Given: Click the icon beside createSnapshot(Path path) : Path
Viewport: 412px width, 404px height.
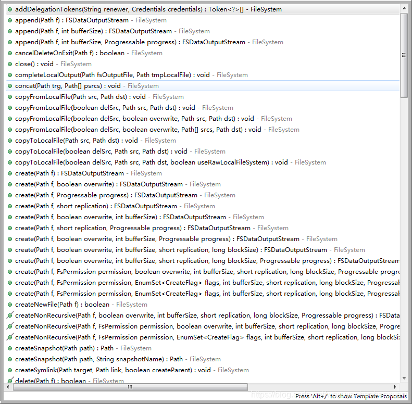Looking at the screenshot, I should point(10,348).
